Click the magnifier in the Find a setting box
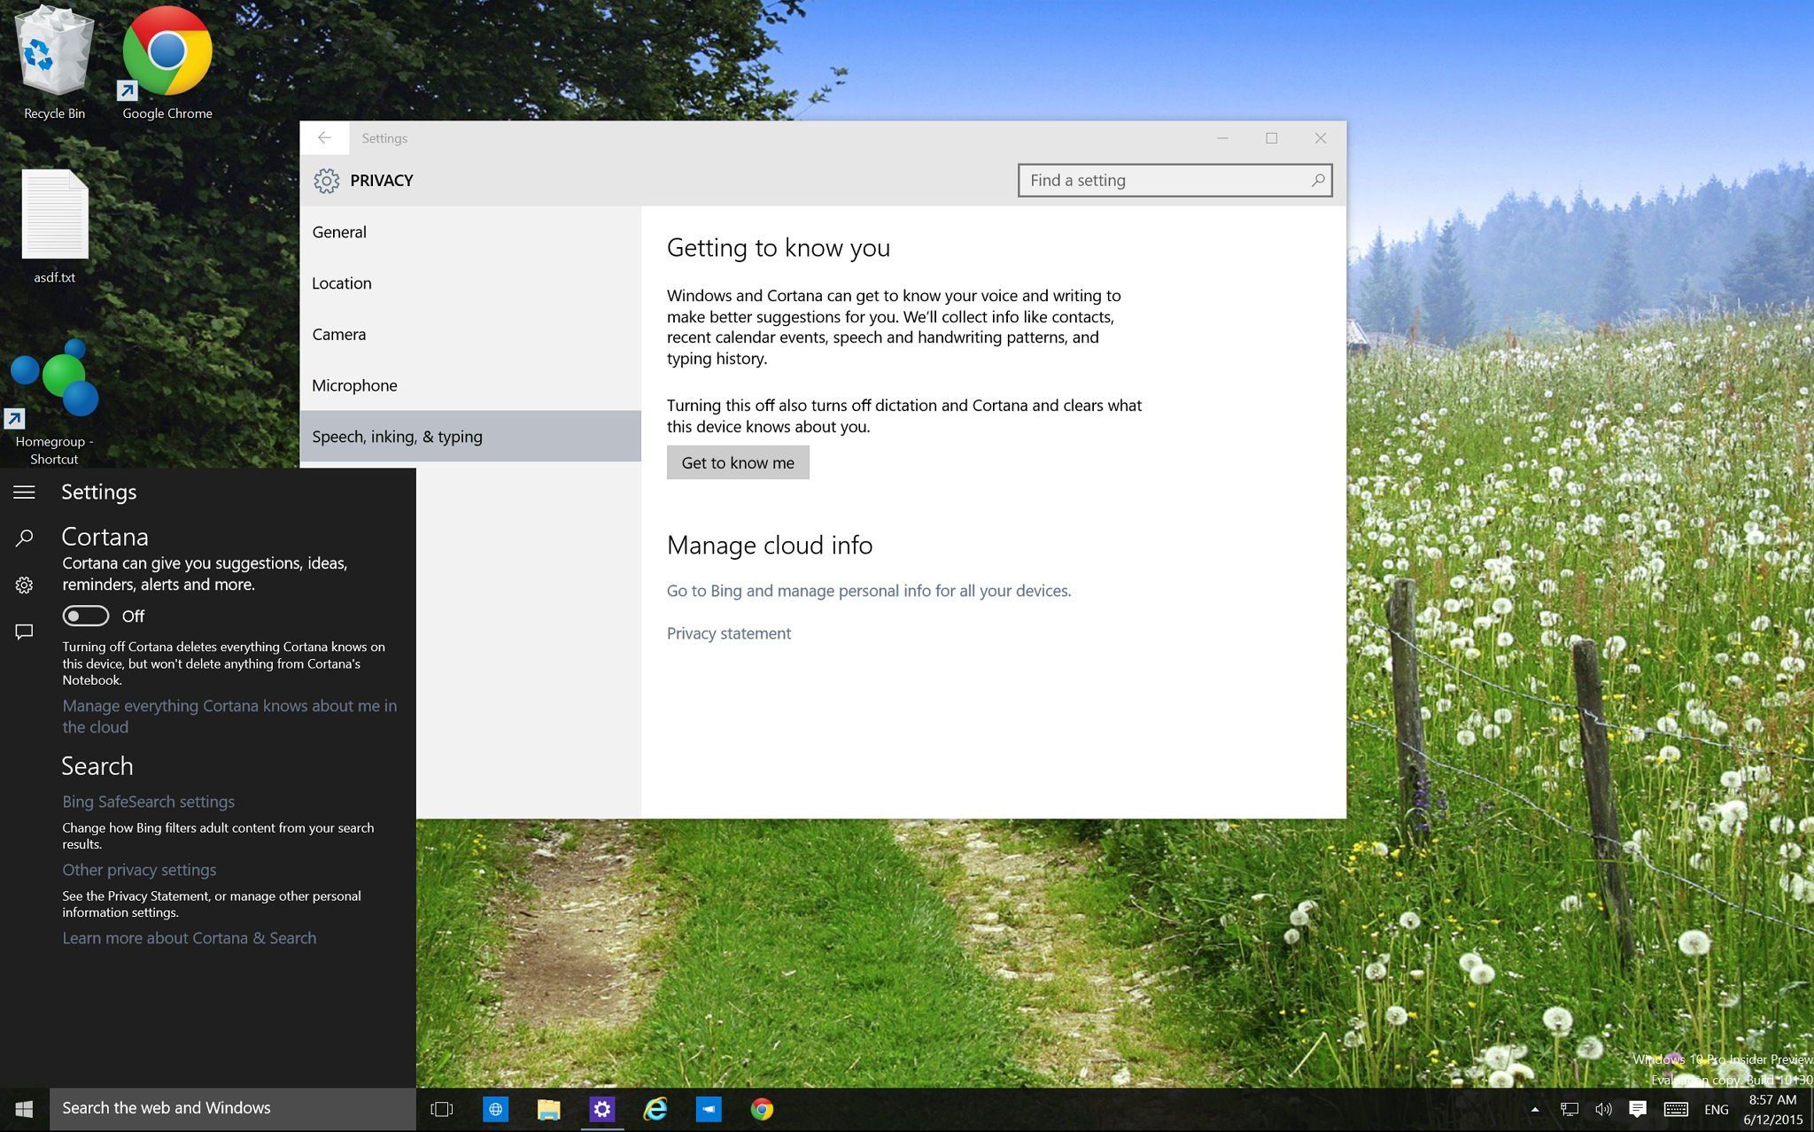 pyautogui.click(x=1318, y=180)
